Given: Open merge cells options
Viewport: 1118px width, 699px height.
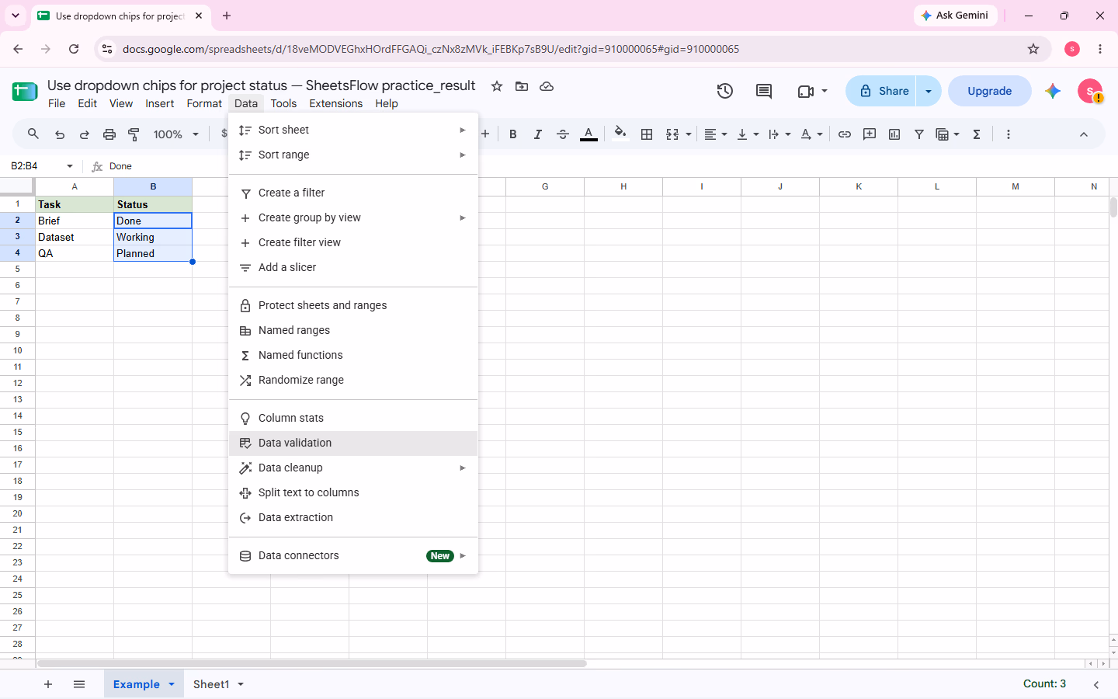Looking at the screenshot, I should [678, 134].
